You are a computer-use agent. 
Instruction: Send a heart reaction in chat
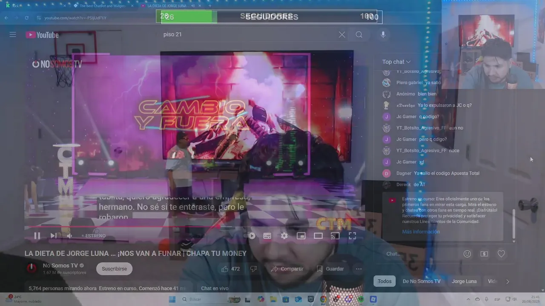pyautogui.click(x=501, y=254)
